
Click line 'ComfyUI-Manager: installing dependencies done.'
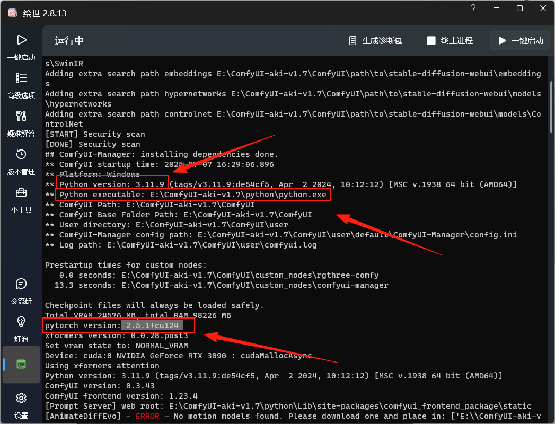(x=162, y=154)
